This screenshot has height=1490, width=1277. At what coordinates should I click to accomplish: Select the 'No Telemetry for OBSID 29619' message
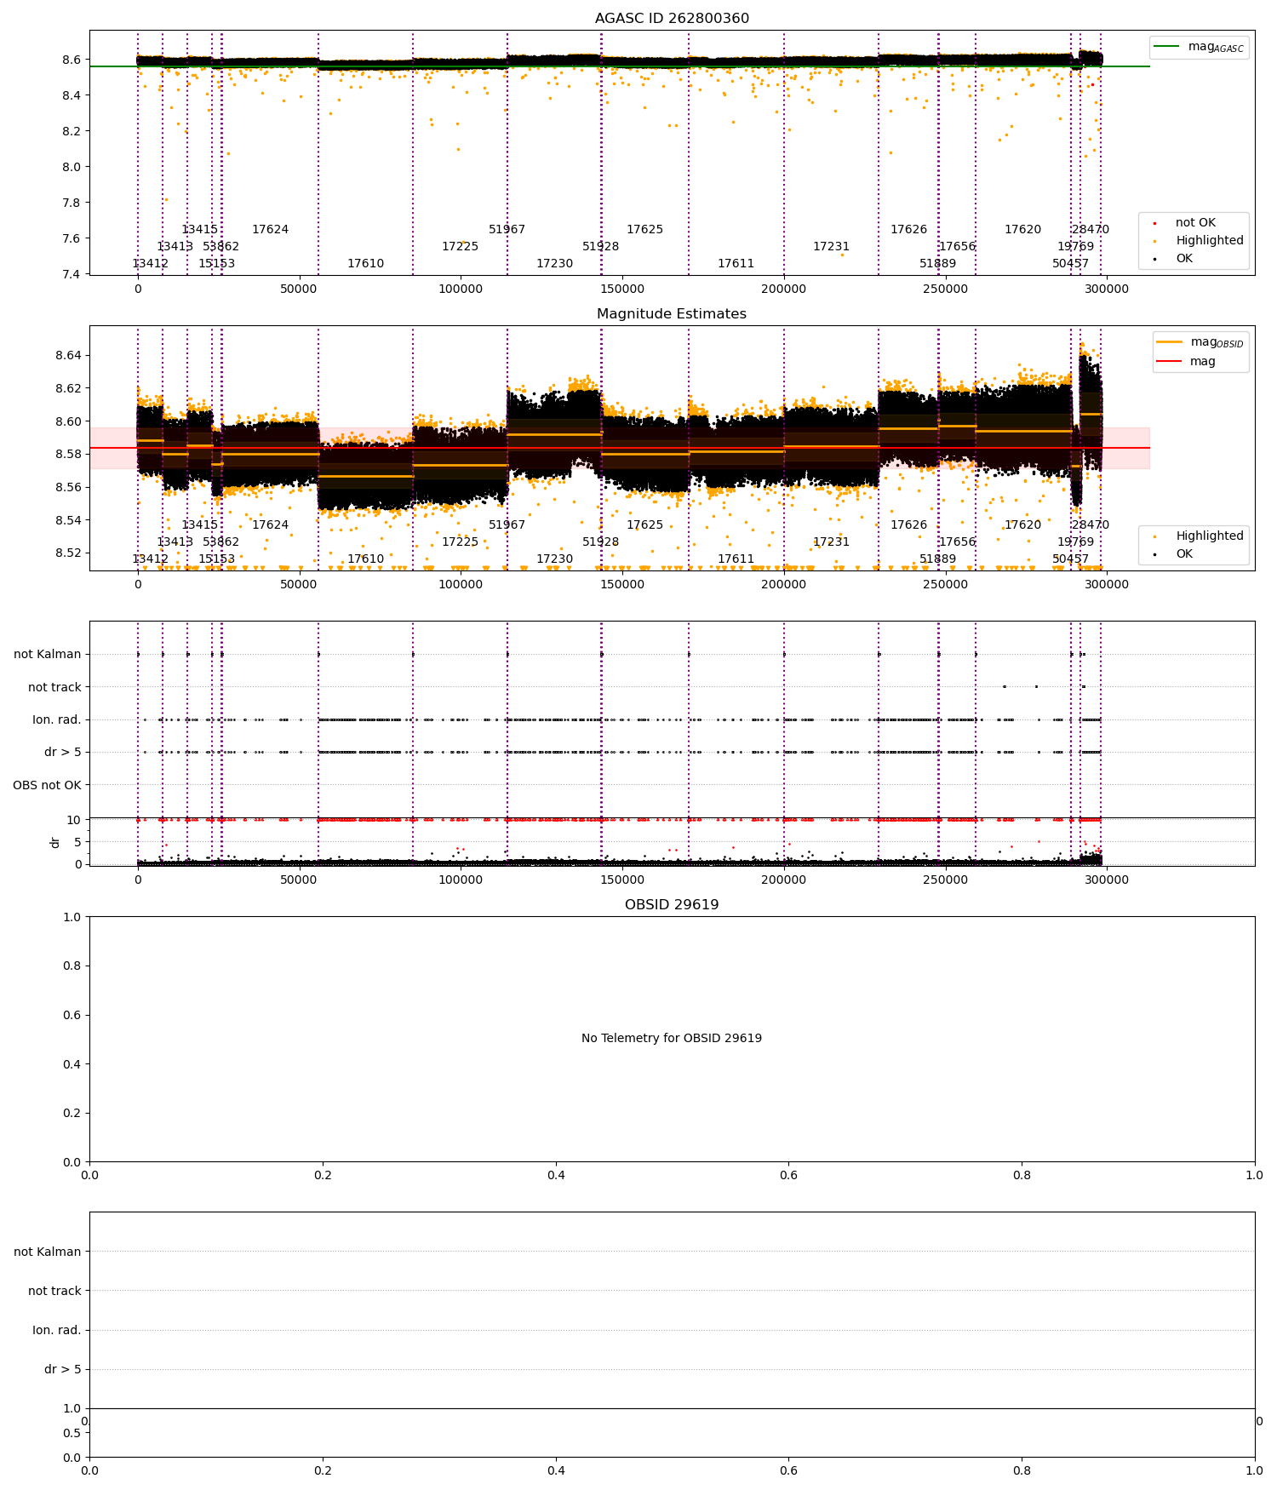[x=672, y=1039]
